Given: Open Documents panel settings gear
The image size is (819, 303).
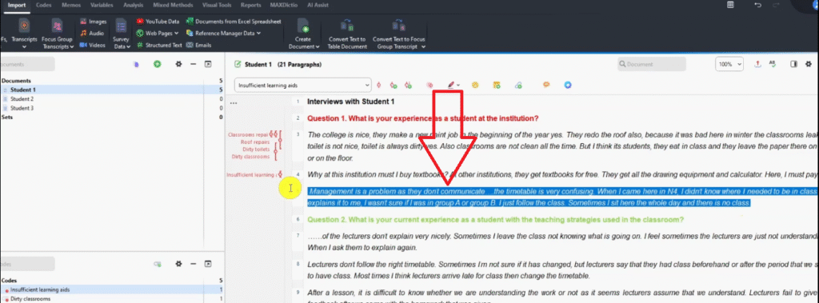Looking at the screenshot, I should point(178,64).
